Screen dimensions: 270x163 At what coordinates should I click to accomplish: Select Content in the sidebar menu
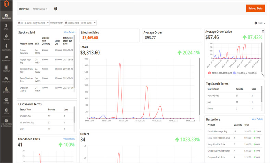pyautogui.click(x=6, y=69)
